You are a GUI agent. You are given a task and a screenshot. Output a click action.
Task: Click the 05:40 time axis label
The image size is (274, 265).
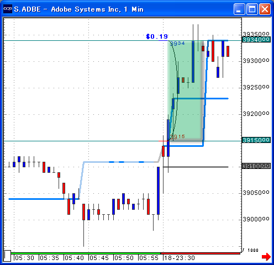pyautogui.click(x=75, y=258)
